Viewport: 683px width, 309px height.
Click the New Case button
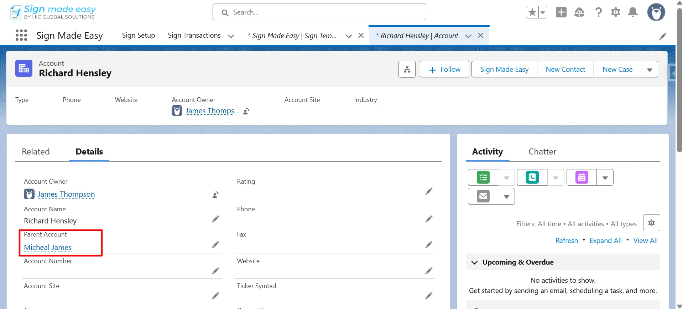[617, 69]
